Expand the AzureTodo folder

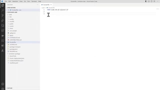[8, 56]
